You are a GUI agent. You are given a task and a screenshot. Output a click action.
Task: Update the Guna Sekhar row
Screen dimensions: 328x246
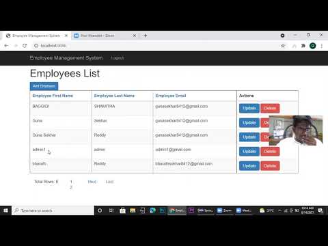pyautogui.click(x=249, y=123)
